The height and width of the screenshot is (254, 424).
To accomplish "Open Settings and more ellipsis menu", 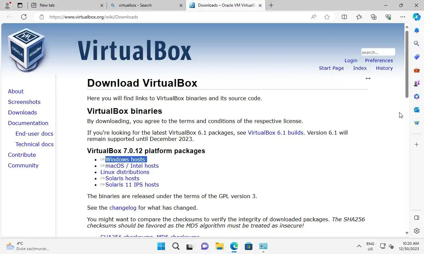I will click(403, 17).
